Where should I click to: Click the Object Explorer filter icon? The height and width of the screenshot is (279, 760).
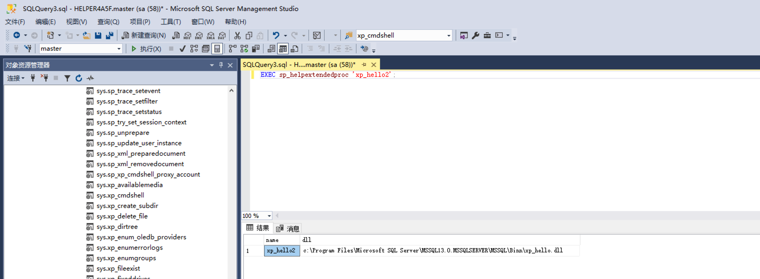coord(67,78)
